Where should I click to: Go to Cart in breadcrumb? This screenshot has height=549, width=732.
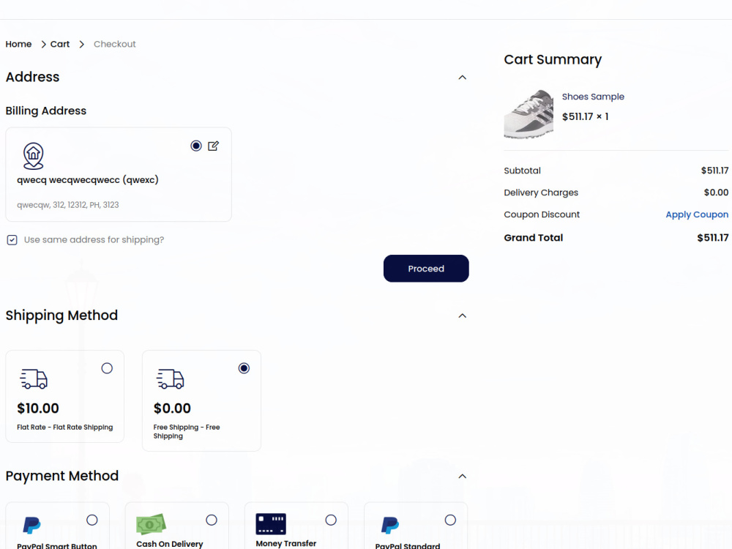point(60,44)
